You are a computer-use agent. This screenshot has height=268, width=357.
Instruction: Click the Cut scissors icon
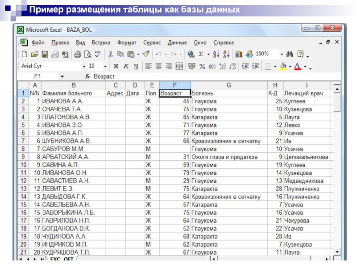click(110, 54)
